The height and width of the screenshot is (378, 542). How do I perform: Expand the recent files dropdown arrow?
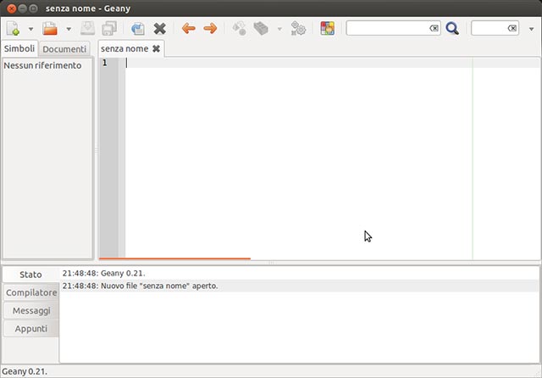(x=69, y=29)
